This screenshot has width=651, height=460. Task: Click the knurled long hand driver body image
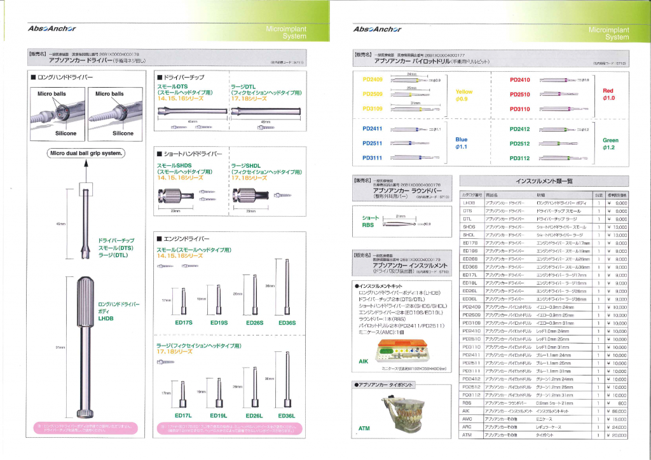click(85, 347)
